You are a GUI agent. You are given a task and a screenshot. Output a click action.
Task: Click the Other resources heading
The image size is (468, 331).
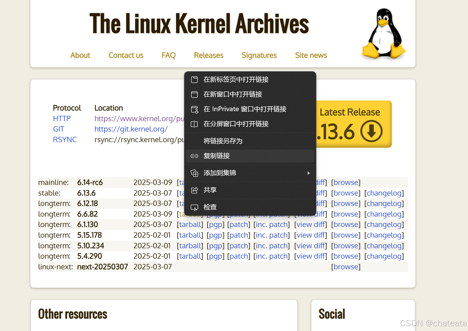coord(73,314)
